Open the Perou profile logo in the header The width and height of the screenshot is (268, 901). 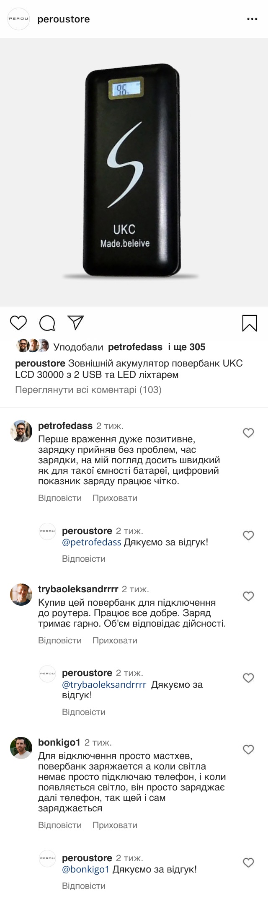(x=19, y=19)
